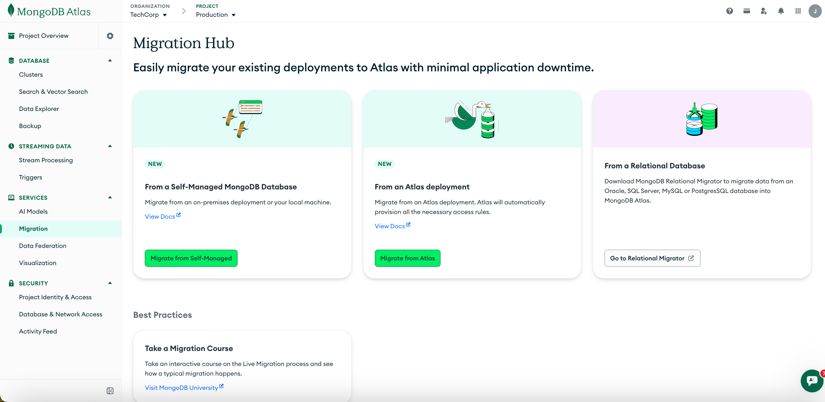Viewport: 825px width, 402px height.
Task: Click the billing card icon in header
Action: (x=747, y=11)
